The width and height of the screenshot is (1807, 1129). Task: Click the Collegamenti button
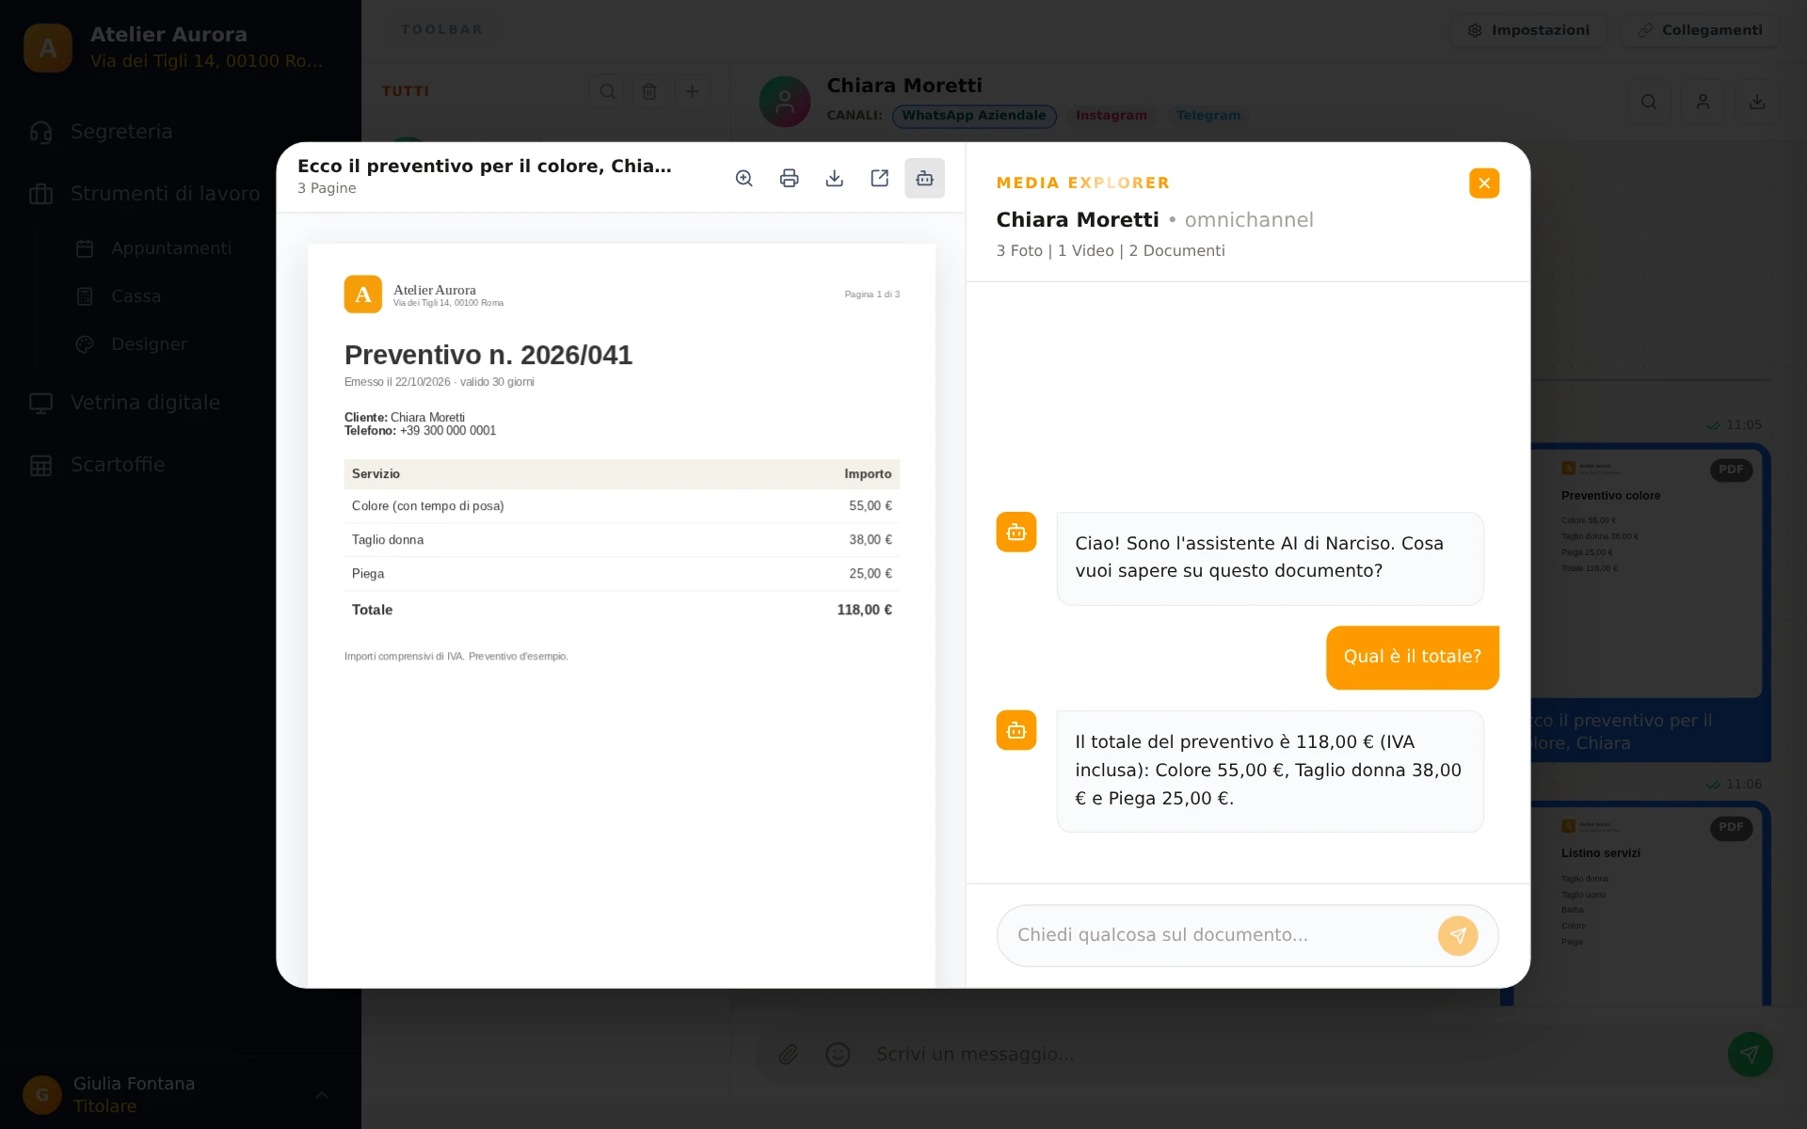1700,30
